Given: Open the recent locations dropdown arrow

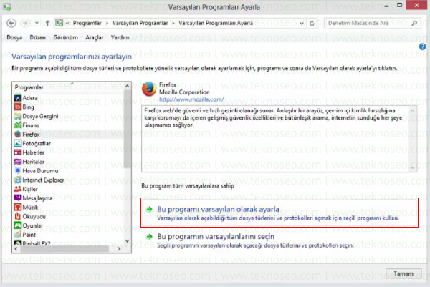Looking at the screenshot, I should 37,24.
